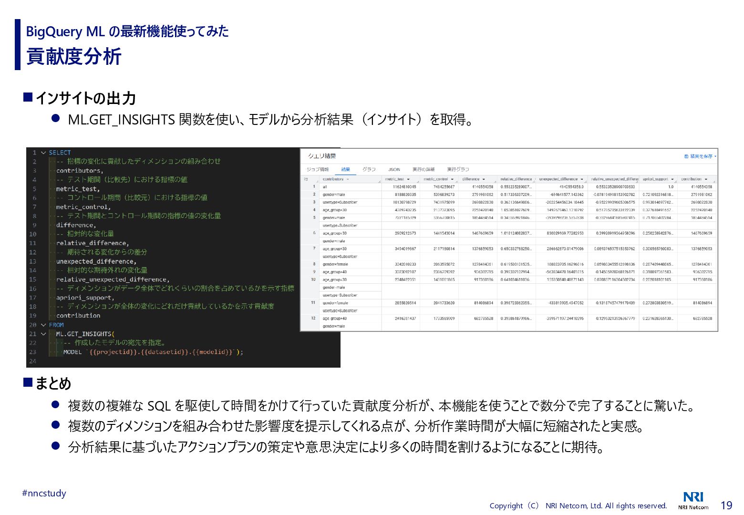744x515 pixels.
Task: Click the relative_difference column header
Action: (516, 179)
